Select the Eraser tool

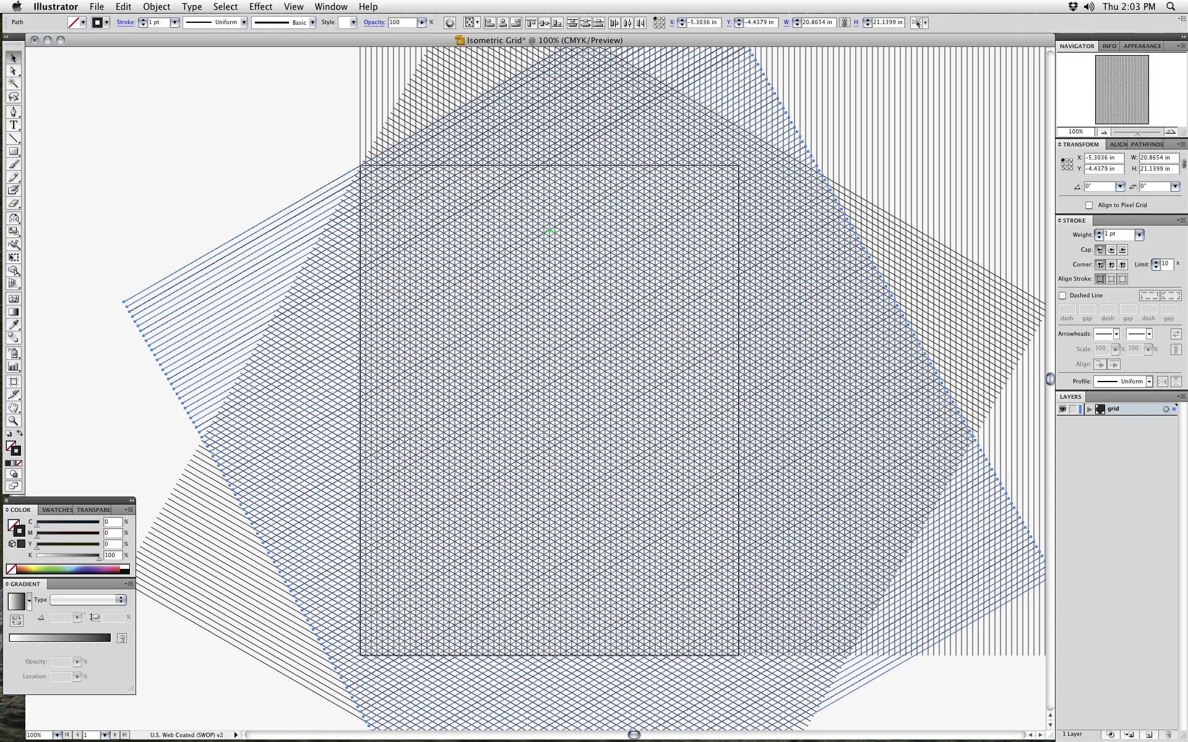coord(13,203)
